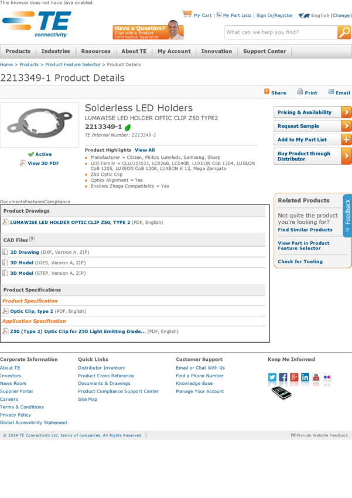Click the search input field

click(x=281, y=32)
